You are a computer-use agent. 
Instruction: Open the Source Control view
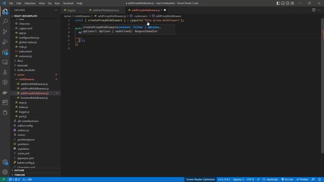(x=5, y=31)
